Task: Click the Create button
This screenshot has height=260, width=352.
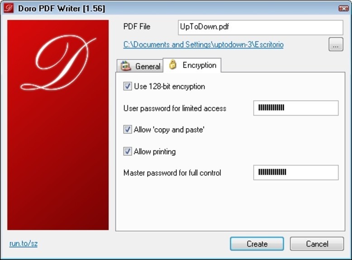Action: click(x=257, y=244)
